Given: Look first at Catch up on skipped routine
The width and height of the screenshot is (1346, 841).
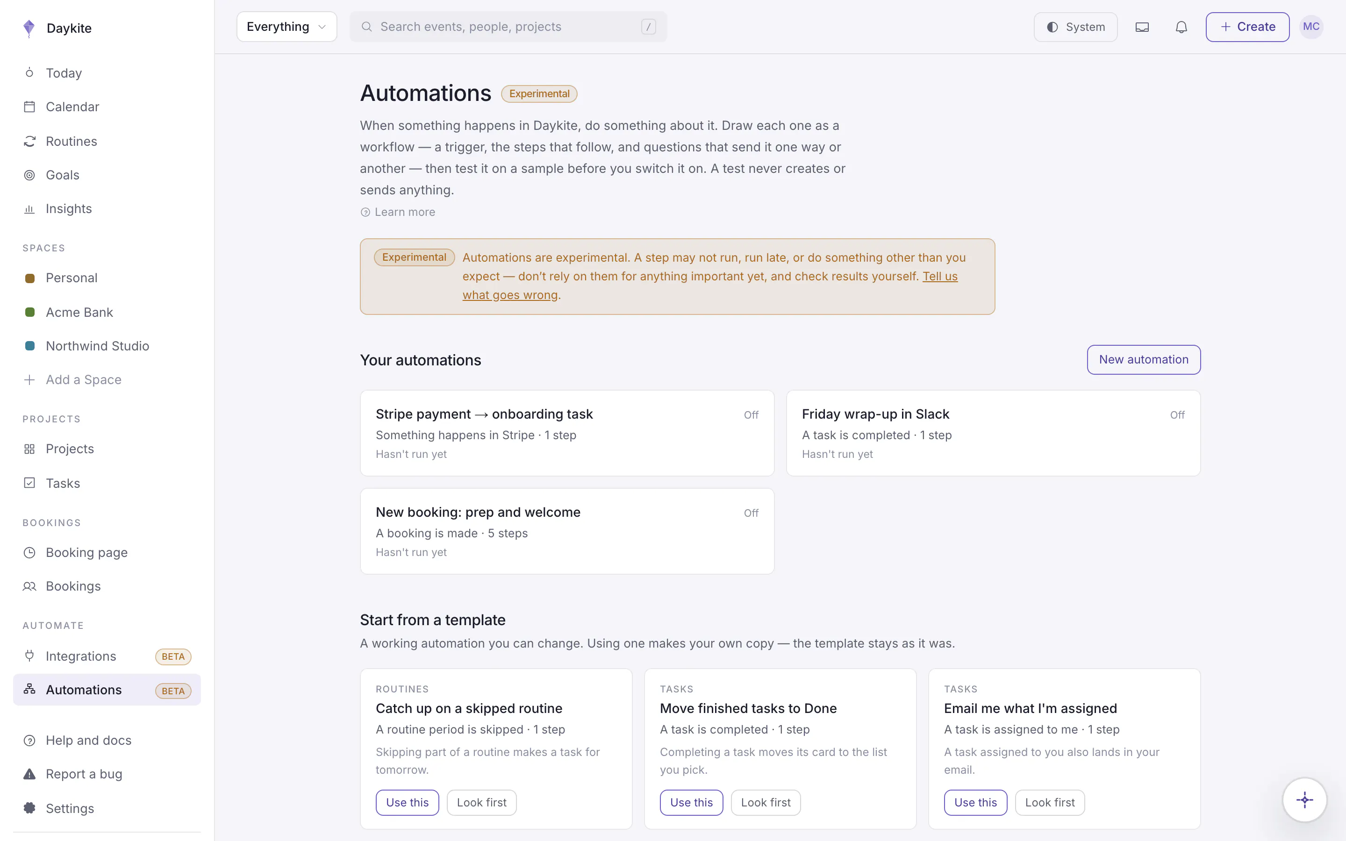Looking at the screenshot, I should click(482, 803).
